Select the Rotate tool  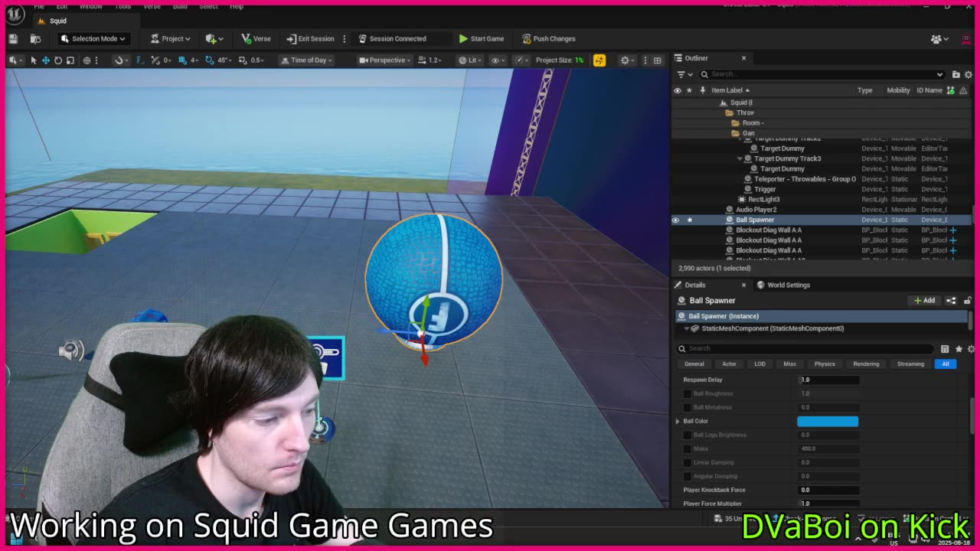(x=58, y=60)
